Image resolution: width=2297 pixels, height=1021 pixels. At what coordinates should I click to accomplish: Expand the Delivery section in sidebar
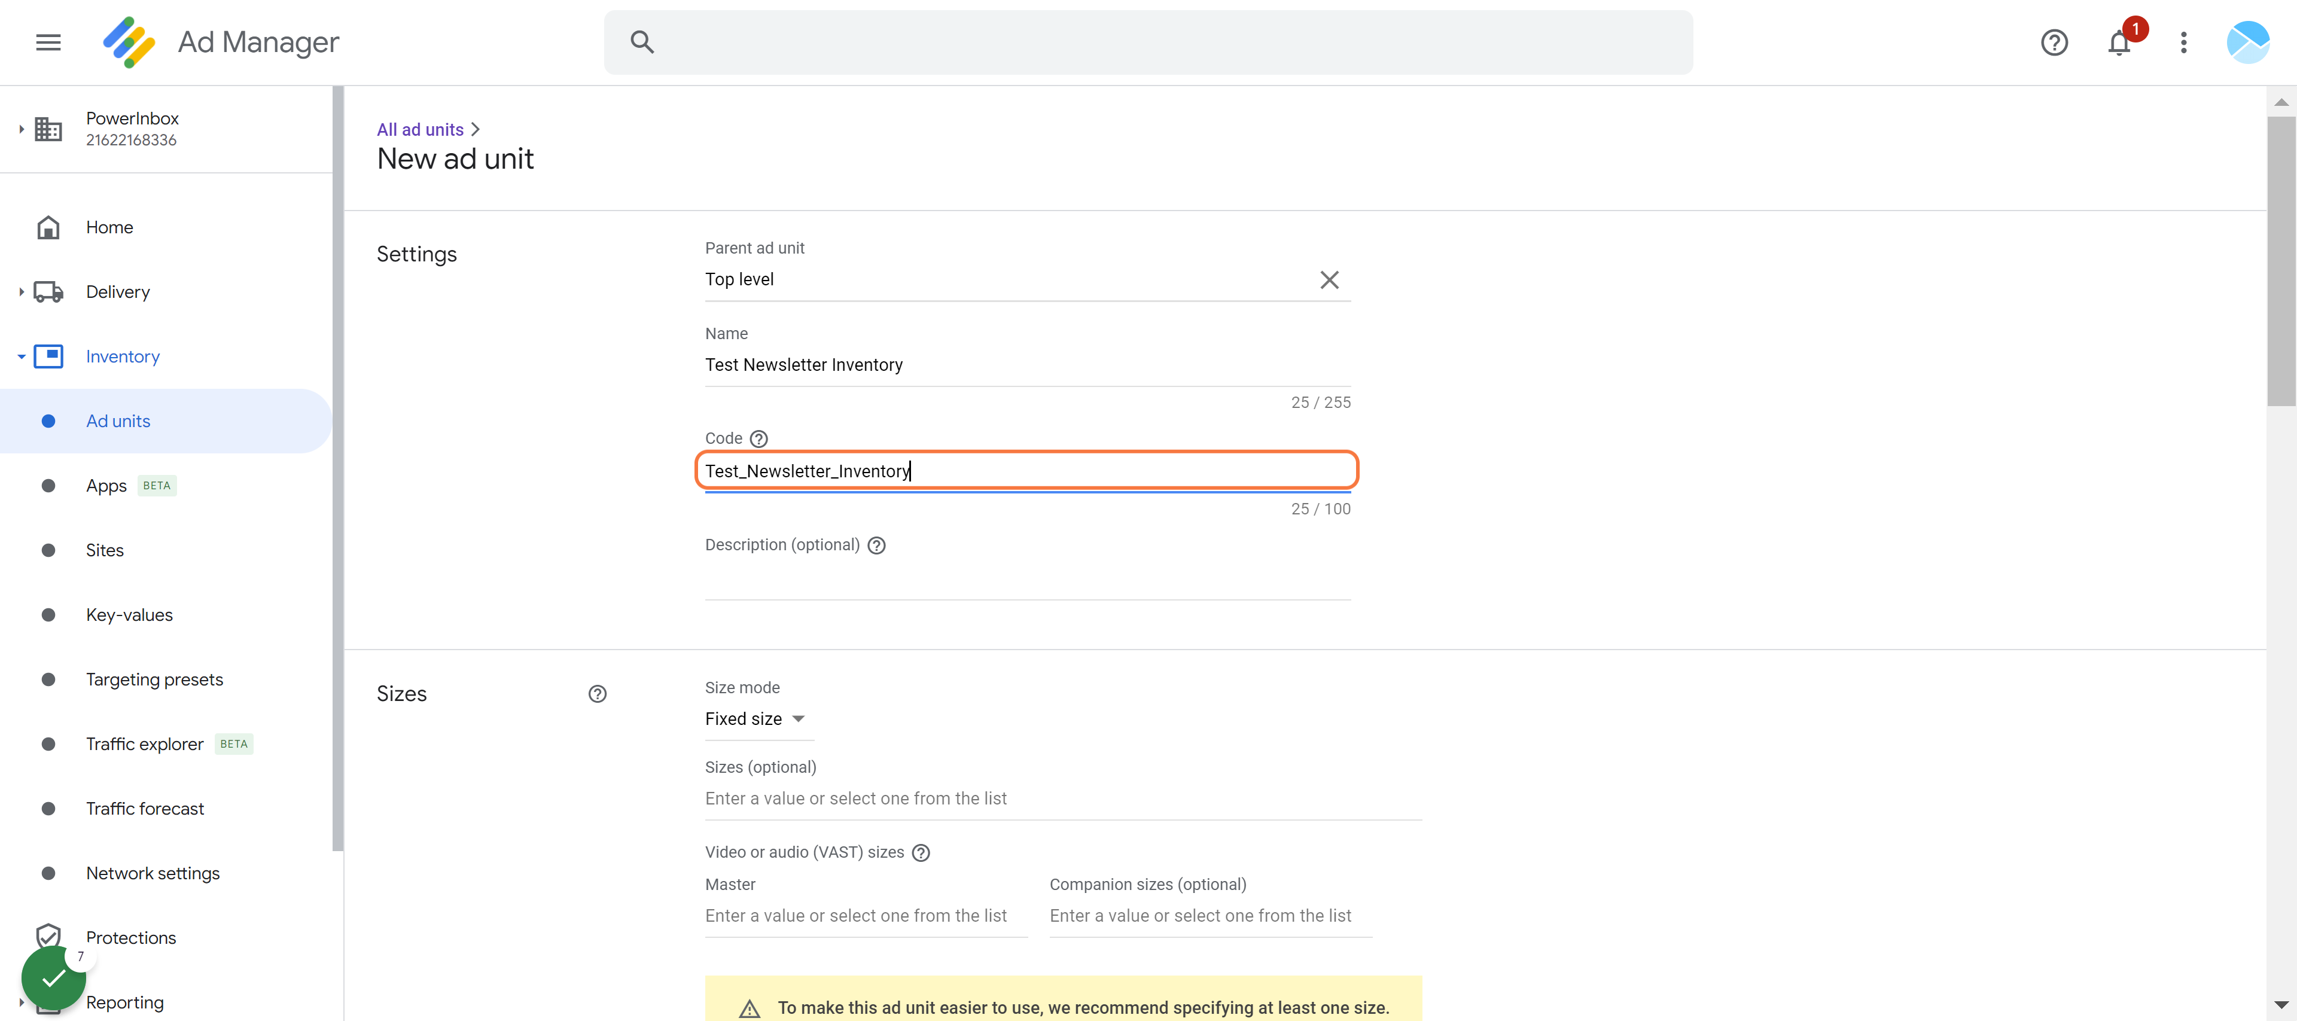22,292
